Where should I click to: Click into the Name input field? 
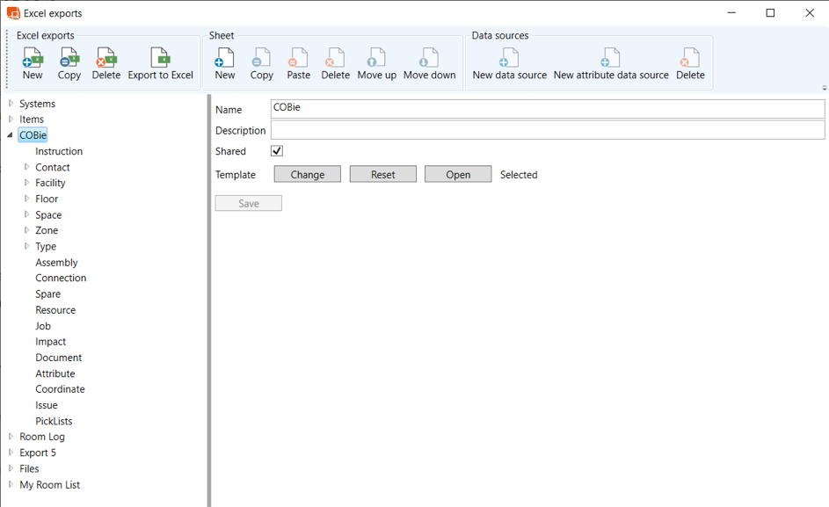point(548,108)
